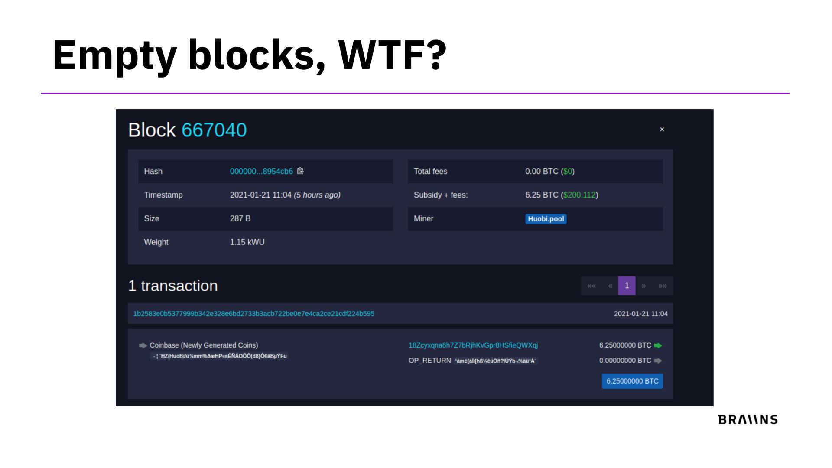This screenshot has height=468, width=832.
Task: Select page 1 in pagination
Action: pyautogui.click(x=627, y=286)
